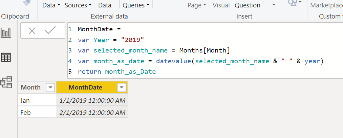Select the Jan cell
The height and width of the screenshot is (138, 343).
(37, 100)
